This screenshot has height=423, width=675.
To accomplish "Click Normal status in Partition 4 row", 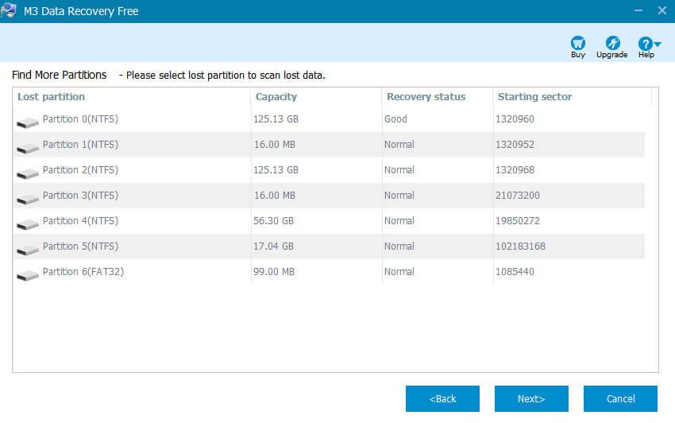I will [x=399, y=221].
